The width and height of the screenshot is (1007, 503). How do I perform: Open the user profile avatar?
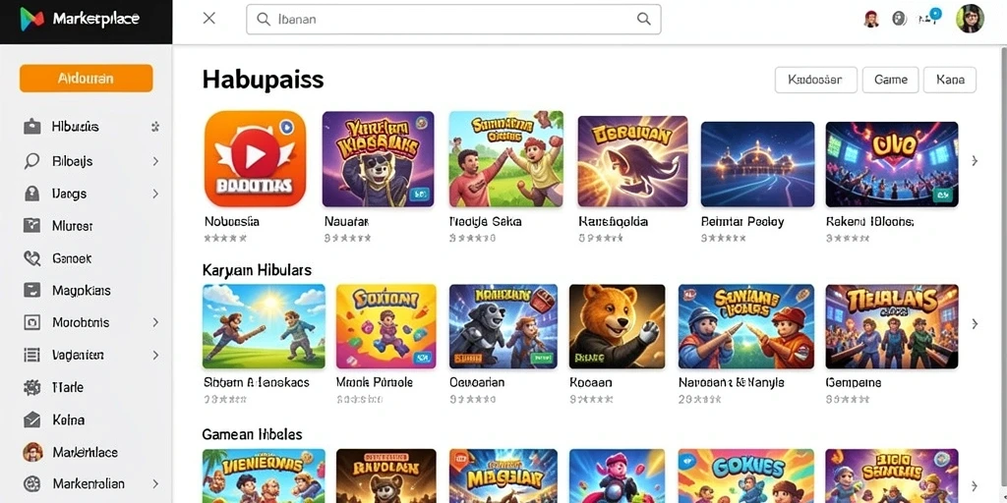coord(970,19)
